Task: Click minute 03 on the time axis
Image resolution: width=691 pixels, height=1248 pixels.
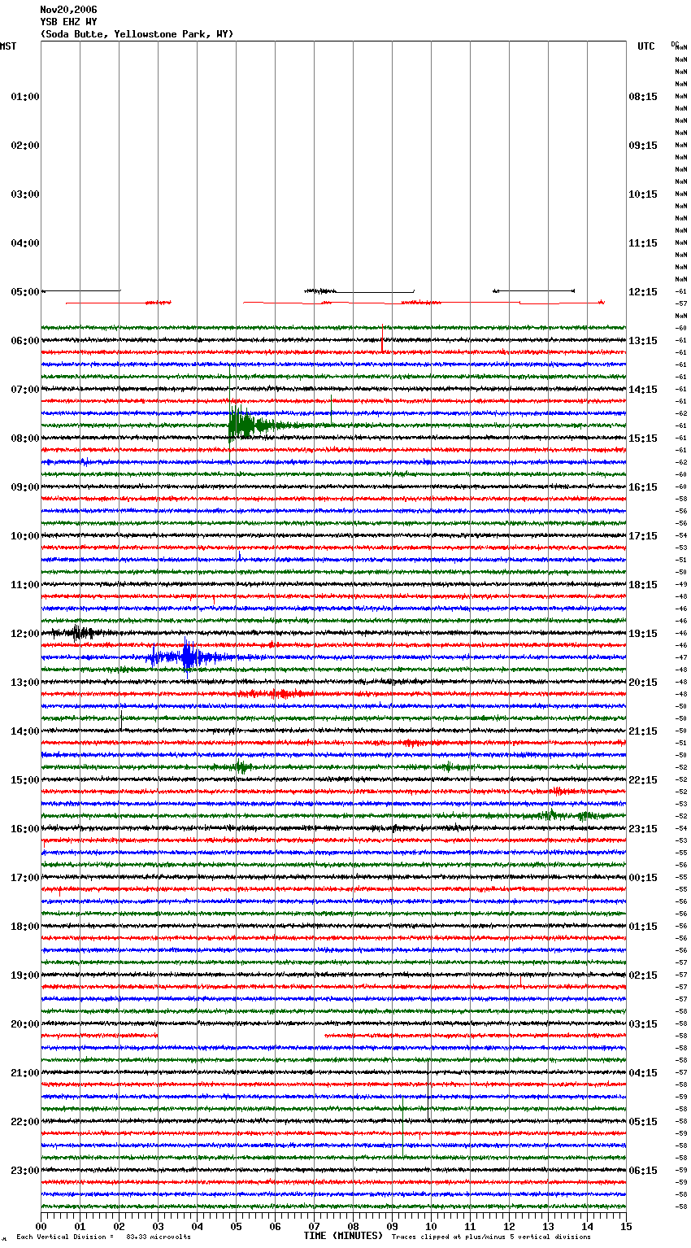Action: (158, 1227)
